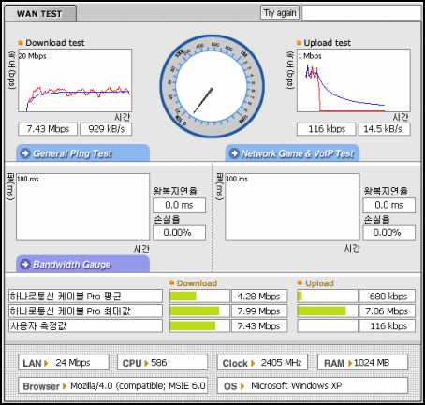Click the orange arrow next to RAM
The image size is (425, 405).
point(350,363)
